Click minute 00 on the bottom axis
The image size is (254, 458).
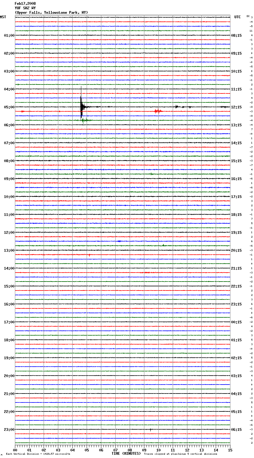(15, 450)
